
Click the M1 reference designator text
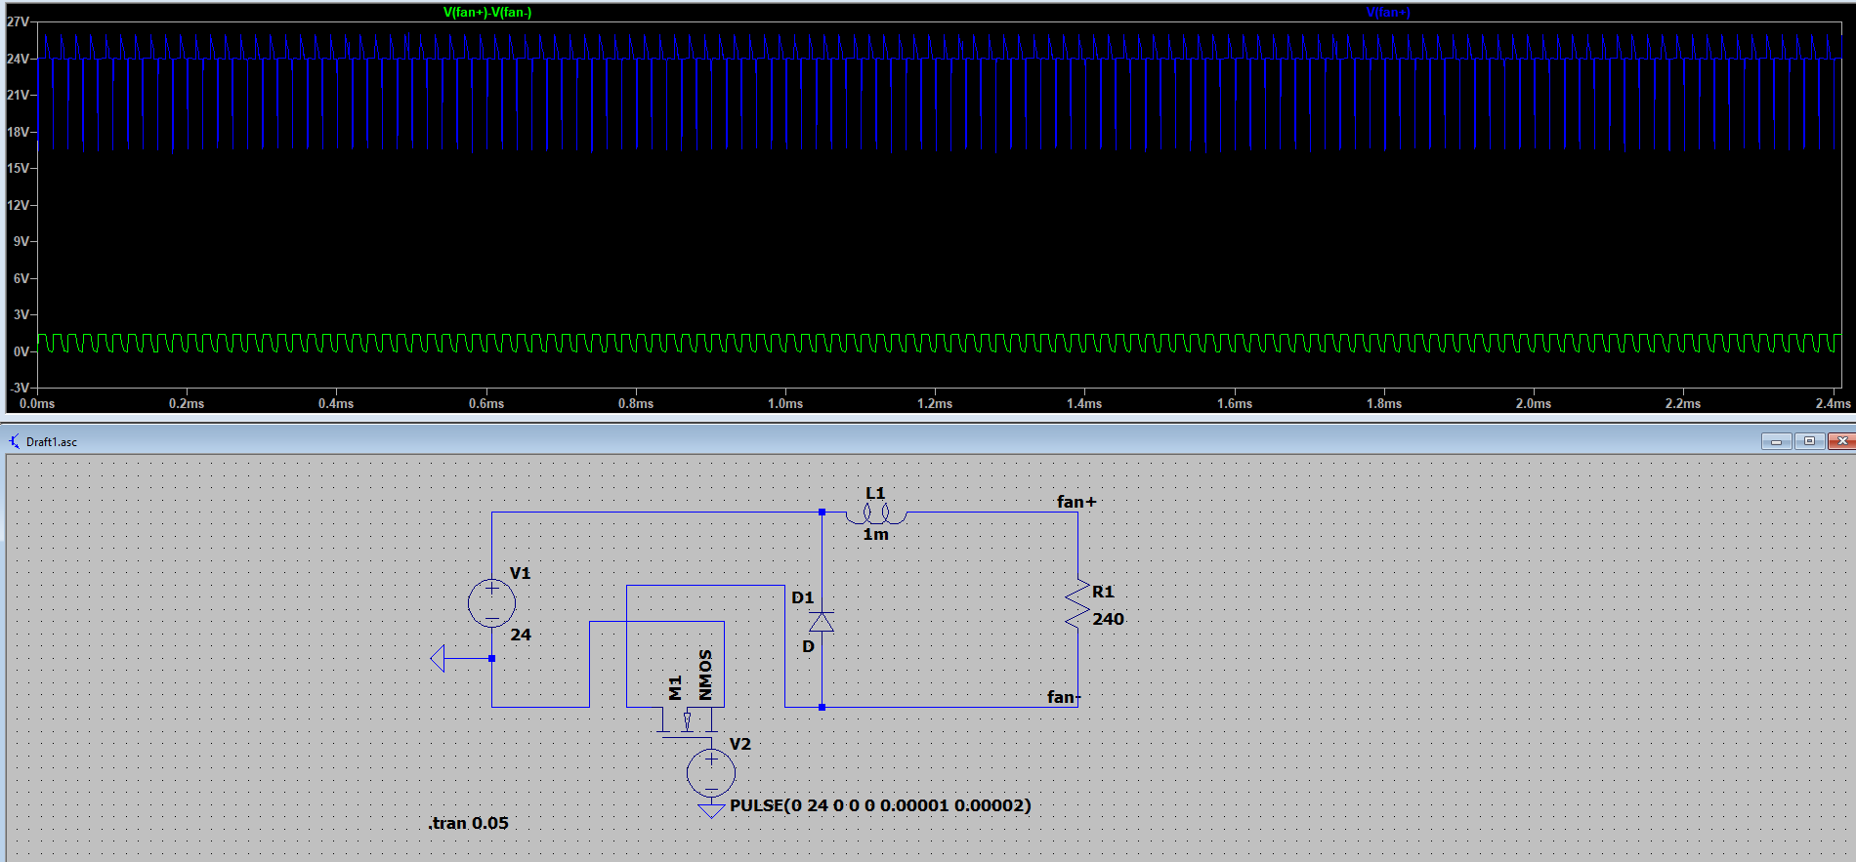pyautogui.click(x=675, y=687)
